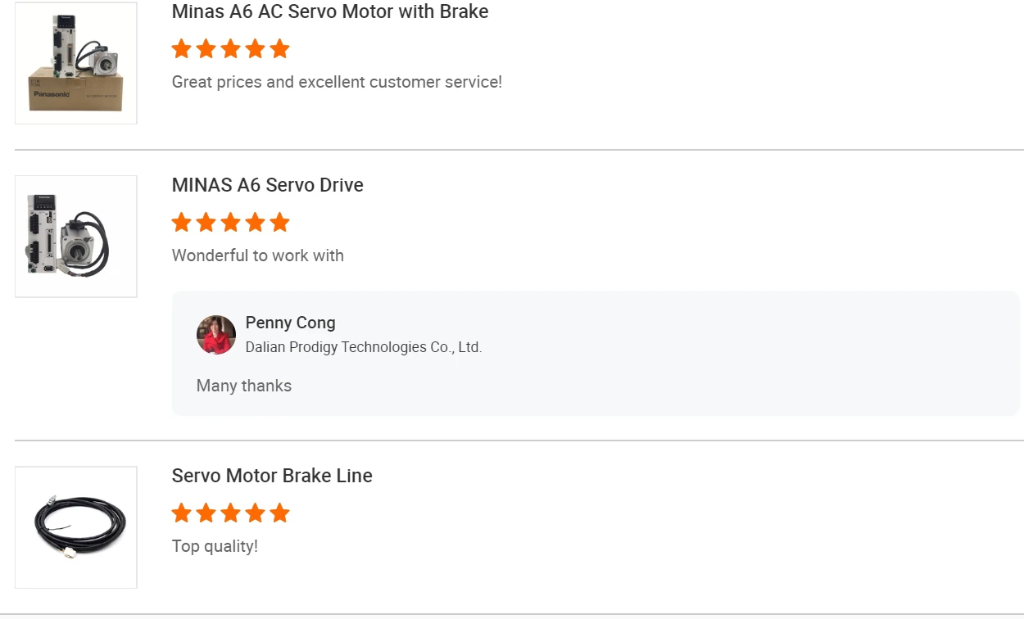The height and width of the screenshot is (619, 1024).
Task: Click Penny Cong's profile avatar
Action: click(x=216, y=335)
